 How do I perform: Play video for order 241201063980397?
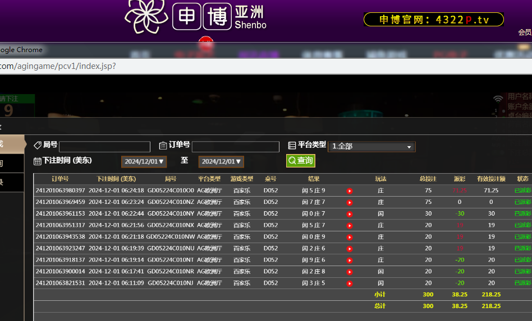[349, 190]
